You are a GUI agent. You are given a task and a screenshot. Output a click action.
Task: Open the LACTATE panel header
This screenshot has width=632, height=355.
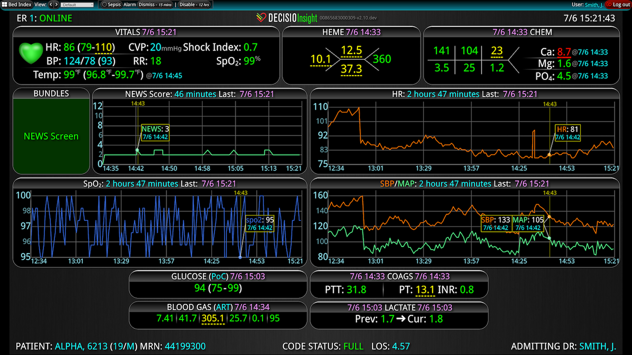click(x=399, y=308)
